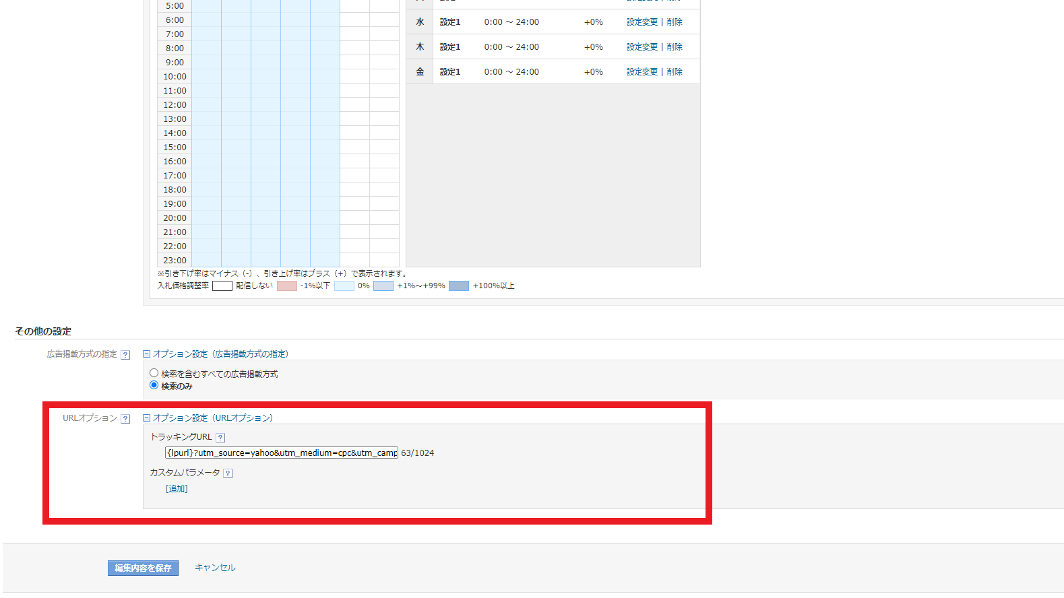Open 設定変更 for the 水 row
The height and width of the screenshot is (598, 1064).
(642, 22)
